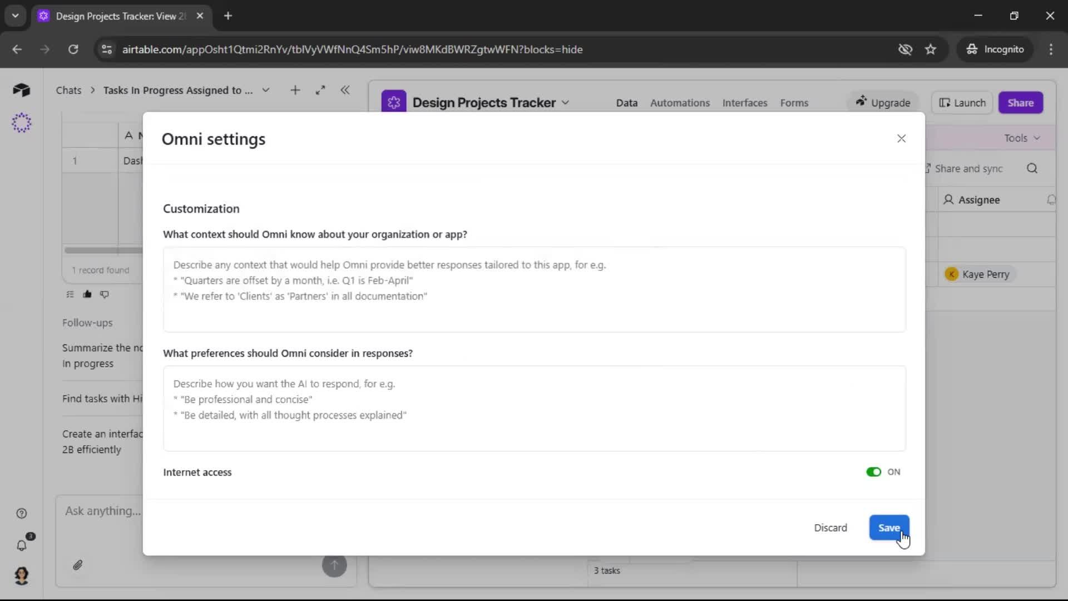1068x601 pixels.
Task: Click the list icon below the results
Action: point(70,294)
